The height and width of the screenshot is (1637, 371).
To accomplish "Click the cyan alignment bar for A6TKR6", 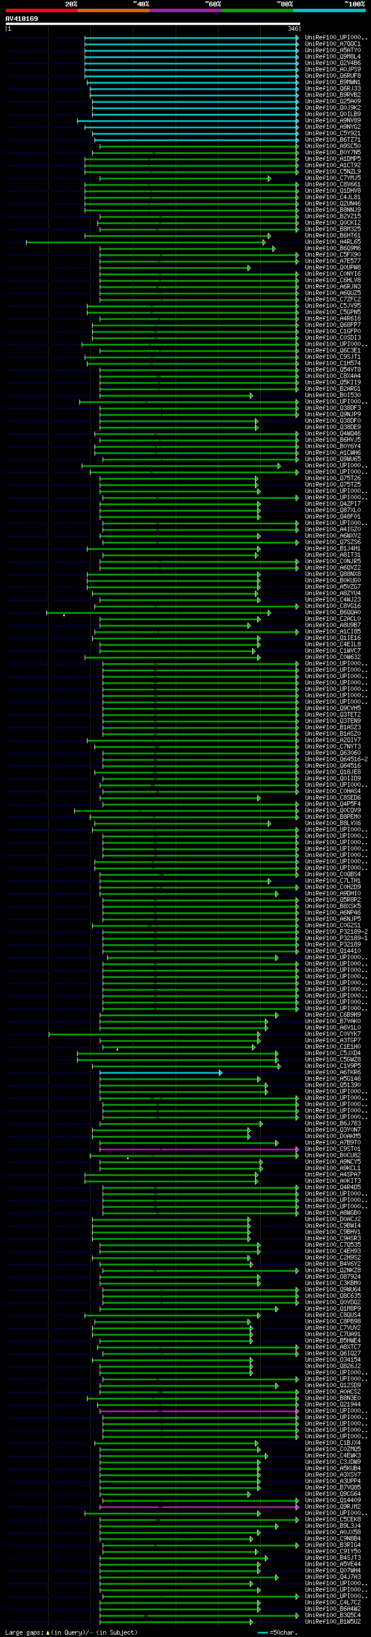I will (x=161, y=1073).
